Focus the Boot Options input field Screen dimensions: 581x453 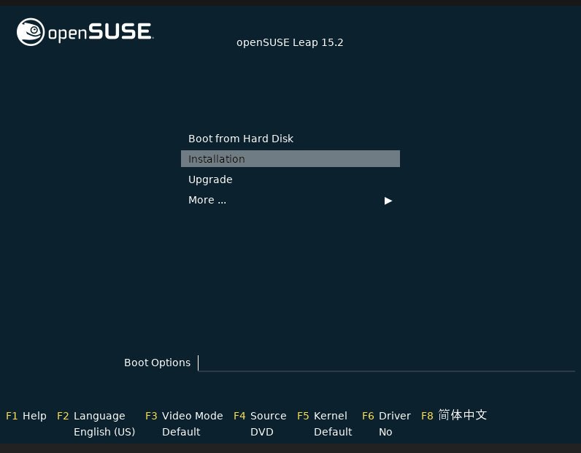(x=386, y=363)
